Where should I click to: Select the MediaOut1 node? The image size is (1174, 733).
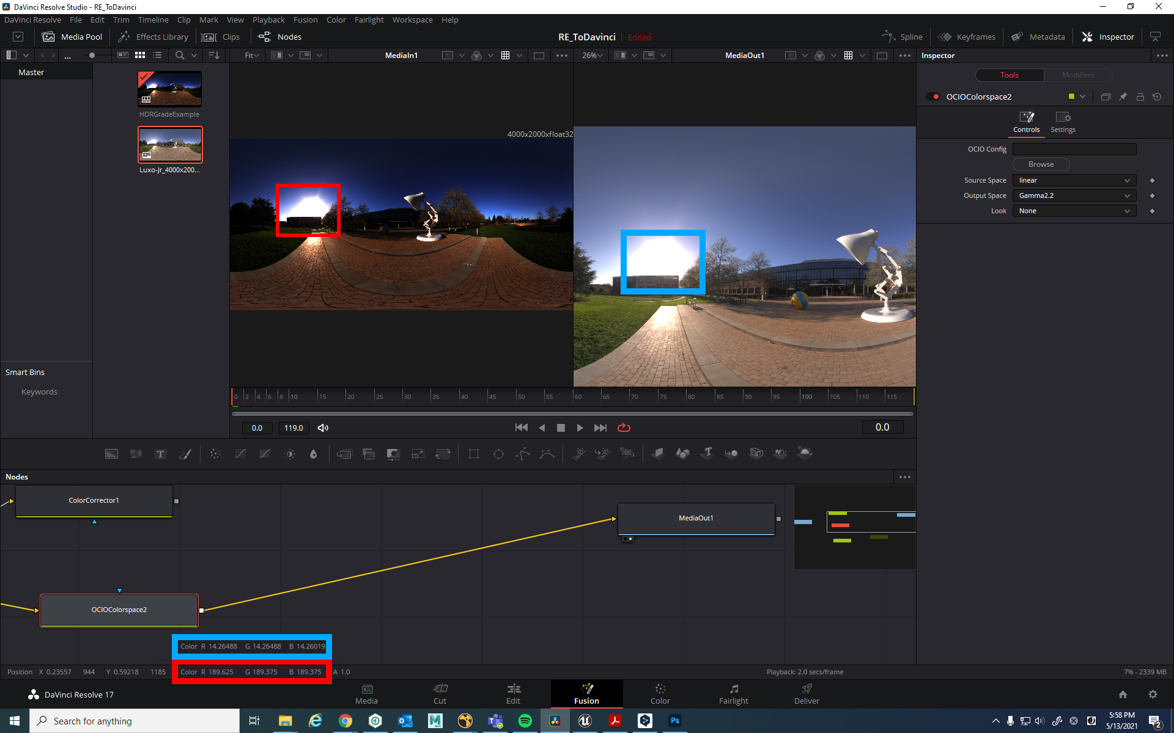(x=696, y=519)
